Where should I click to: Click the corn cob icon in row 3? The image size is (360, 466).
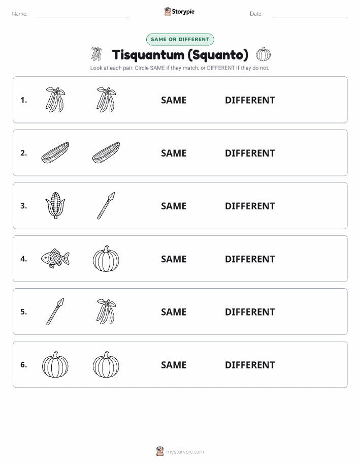pyautogui.click(x=55, y=205)
